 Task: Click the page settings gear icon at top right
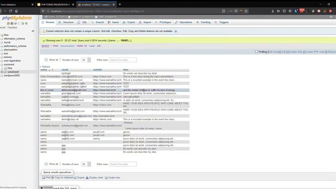(x=331, y=17)
